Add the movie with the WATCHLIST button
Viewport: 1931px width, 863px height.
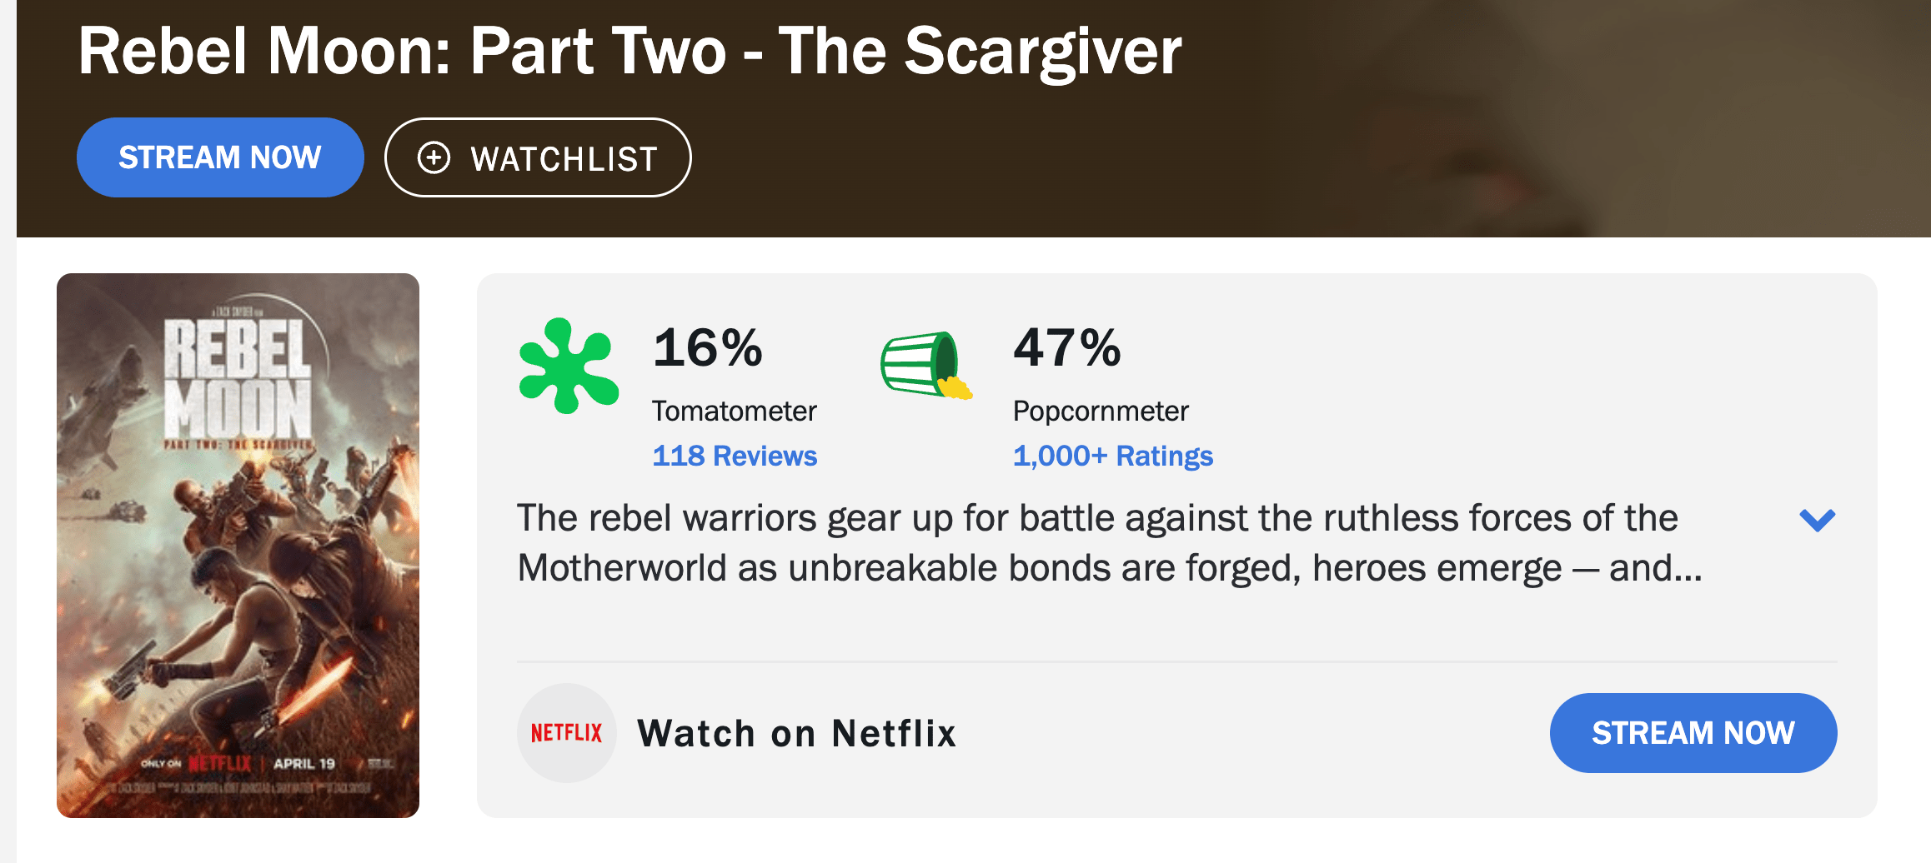click(538, 157)
